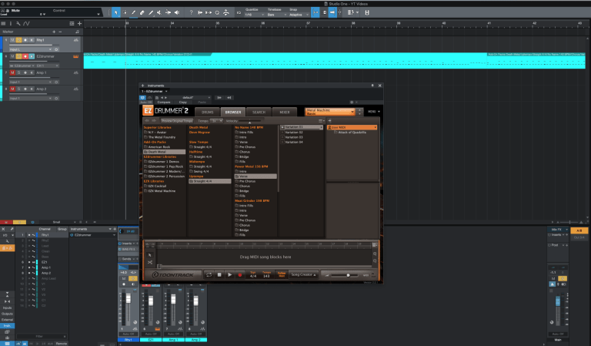Viewport: 591px width, 346px height.
Task: Disarm record on the EZdrummer track
Action: tap(25, 56)
